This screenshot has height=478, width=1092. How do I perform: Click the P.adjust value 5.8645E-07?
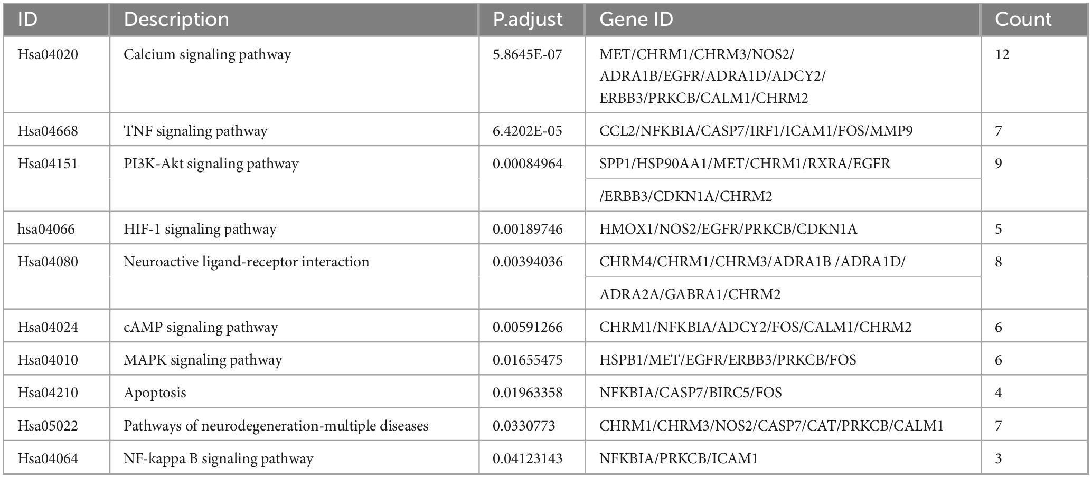pyautogui.click(x=527, y=55)
